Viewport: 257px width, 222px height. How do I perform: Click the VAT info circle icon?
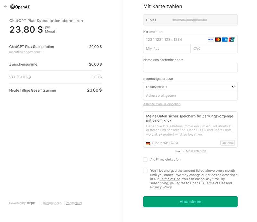(x=29, y=77)
